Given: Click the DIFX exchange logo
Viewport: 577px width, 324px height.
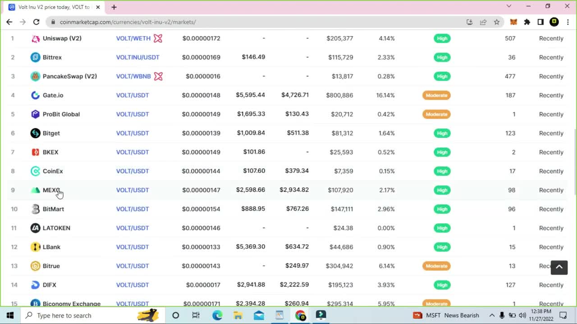Looking at the screenshot, I should point(35,285).
